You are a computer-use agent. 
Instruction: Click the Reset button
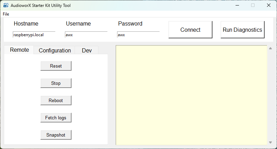click(56, 66)
